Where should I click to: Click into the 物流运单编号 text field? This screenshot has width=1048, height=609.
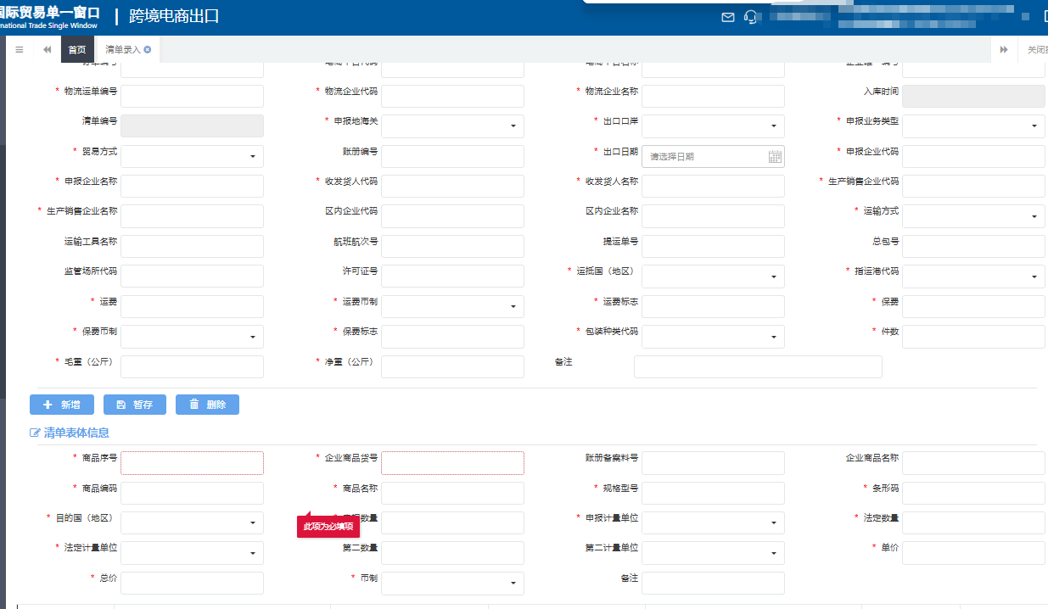click(x=192, y=96)
